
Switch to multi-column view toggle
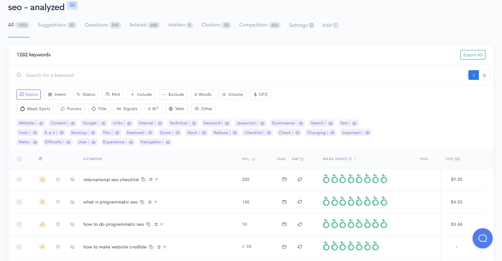pos(484,75)
